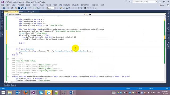Open the Class View side tab
170x95 pixels.
(168, 37)
